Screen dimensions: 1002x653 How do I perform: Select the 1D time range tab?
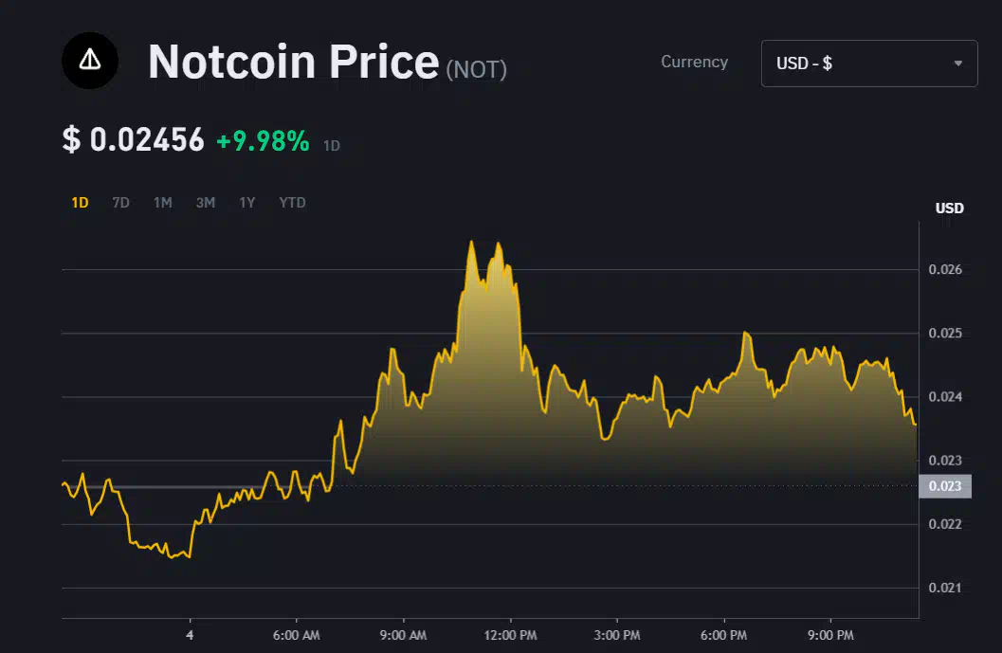pos(80,202)
